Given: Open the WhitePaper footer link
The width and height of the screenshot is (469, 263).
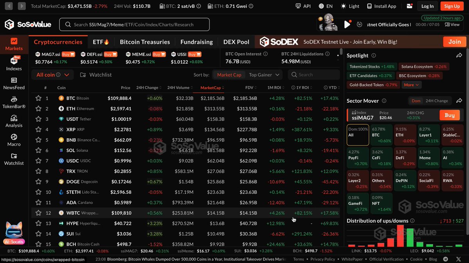Looking at the screenshot, I should [x=352, y=259].
